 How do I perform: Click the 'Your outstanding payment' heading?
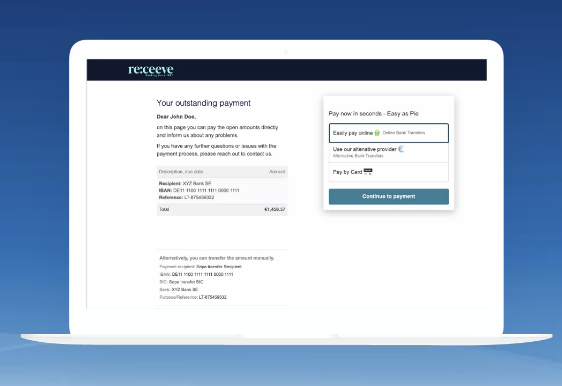[x=204, y=103]
